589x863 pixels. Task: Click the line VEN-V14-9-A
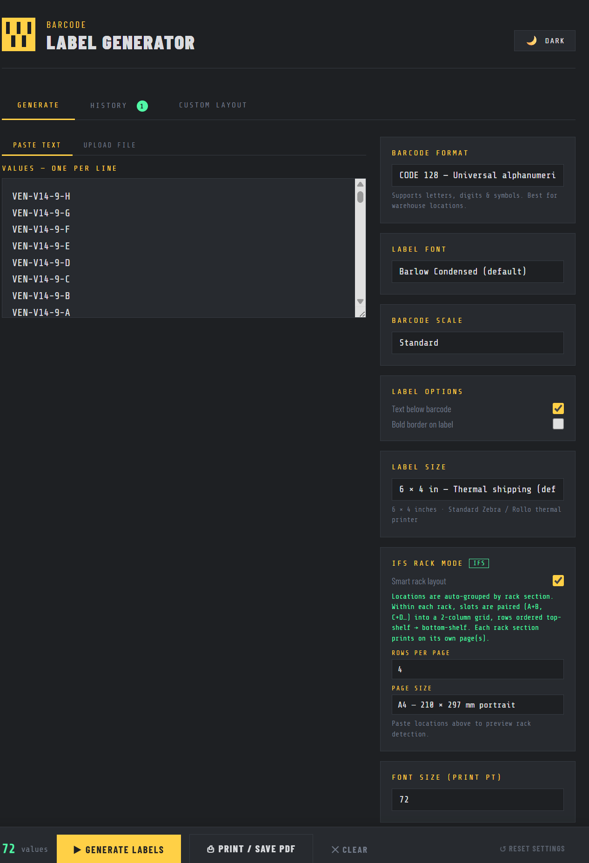pyautogui.click(x=41, y=313)
